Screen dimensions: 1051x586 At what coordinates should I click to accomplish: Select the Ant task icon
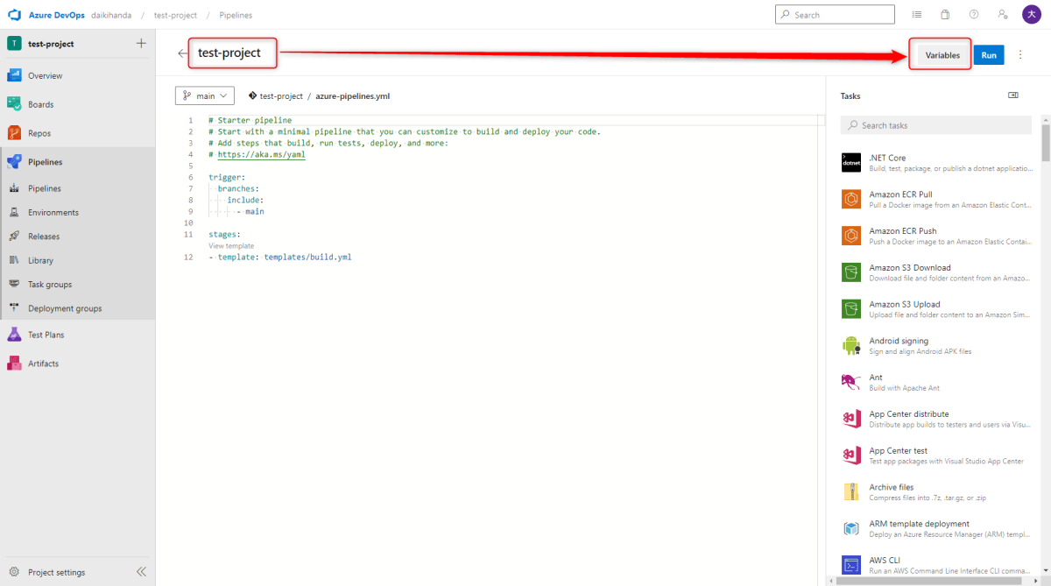click(x=850, y=382)
